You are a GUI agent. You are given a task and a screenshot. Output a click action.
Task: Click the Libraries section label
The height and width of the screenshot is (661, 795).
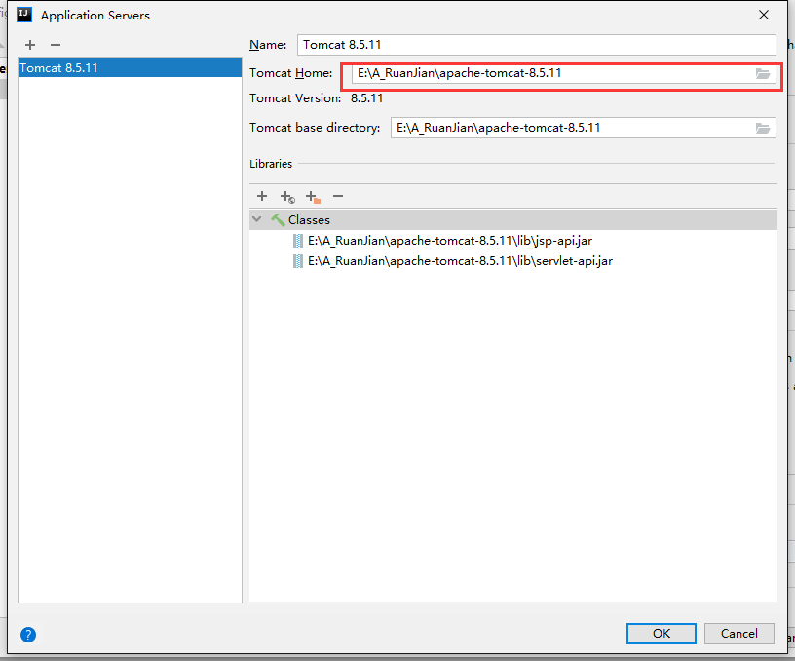271,164
